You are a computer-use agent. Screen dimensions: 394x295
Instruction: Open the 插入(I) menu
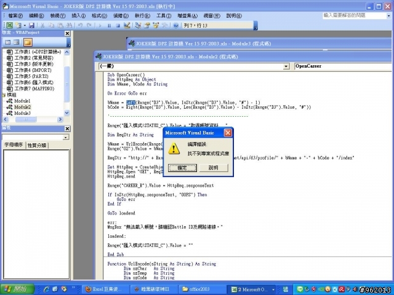(x=78, y=16)
